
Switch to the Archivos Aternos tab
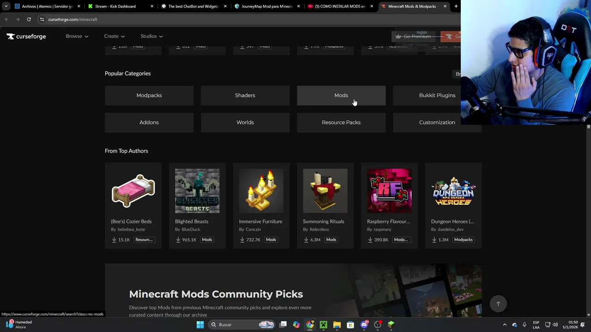coord(47,6)
